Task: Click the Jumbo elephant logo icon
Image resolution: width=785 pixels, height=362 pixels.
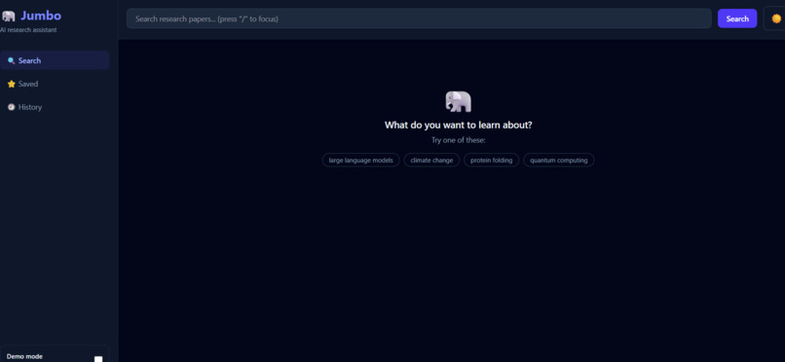Action: click(9, 16)
